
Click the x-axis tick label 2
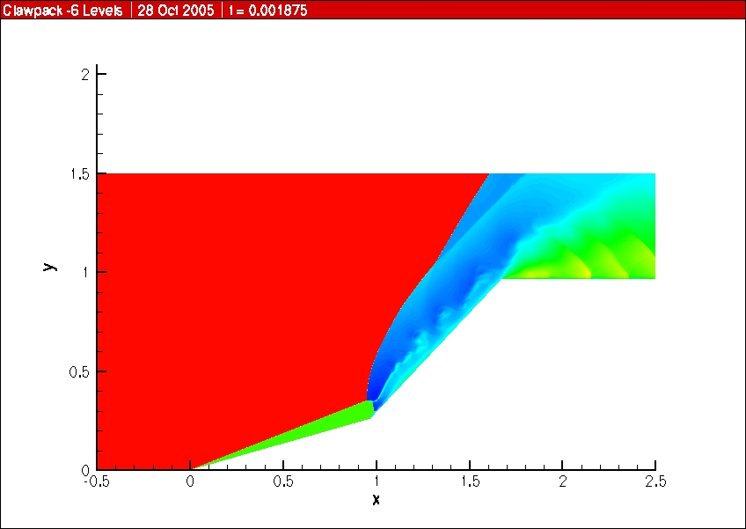[563, 481]
